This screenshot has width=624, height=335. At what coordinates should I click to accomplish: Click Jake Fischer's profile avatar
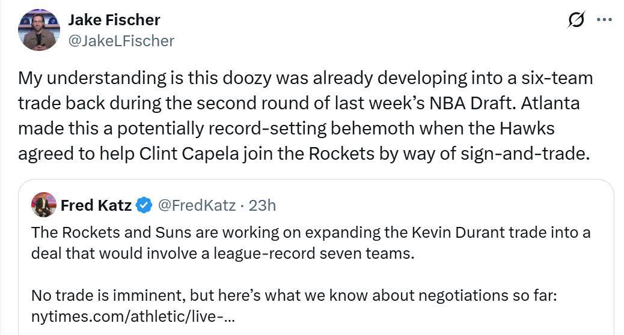(x=39, y=30)
